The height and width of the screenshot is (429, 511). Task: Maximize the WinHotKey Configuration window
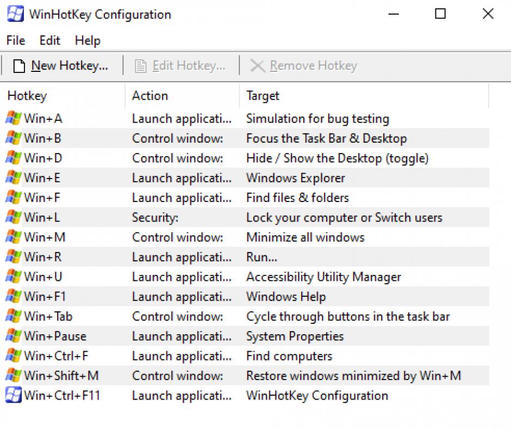click(440, 14)
